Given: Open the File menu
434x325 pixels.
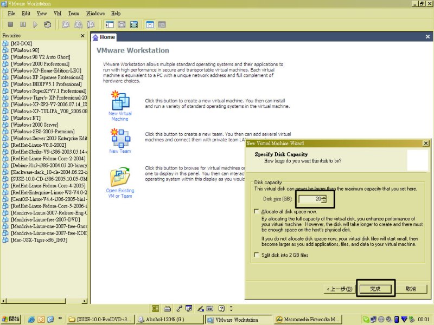Looking at the screenshot, I should coord(11,14).
